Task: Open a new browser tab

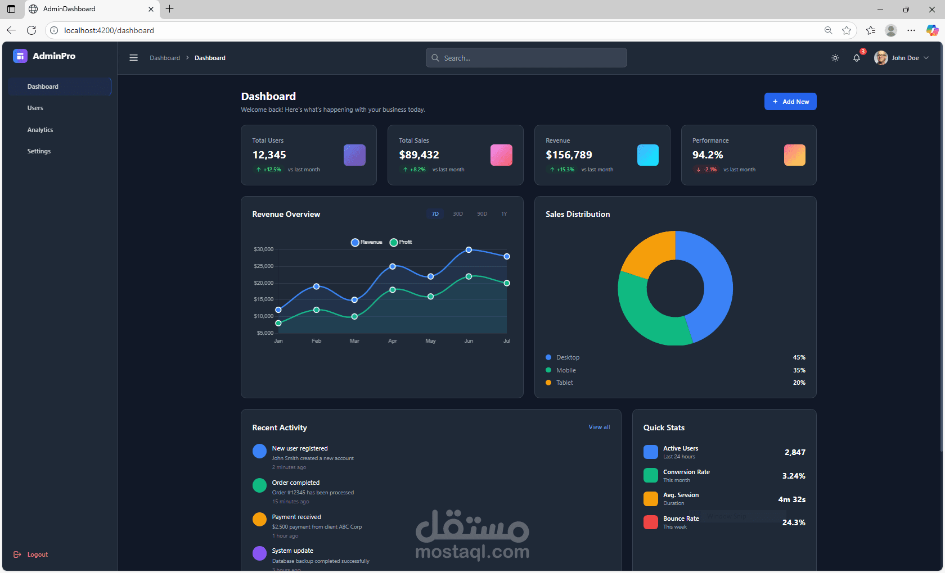Action: [x=169, y=9]
